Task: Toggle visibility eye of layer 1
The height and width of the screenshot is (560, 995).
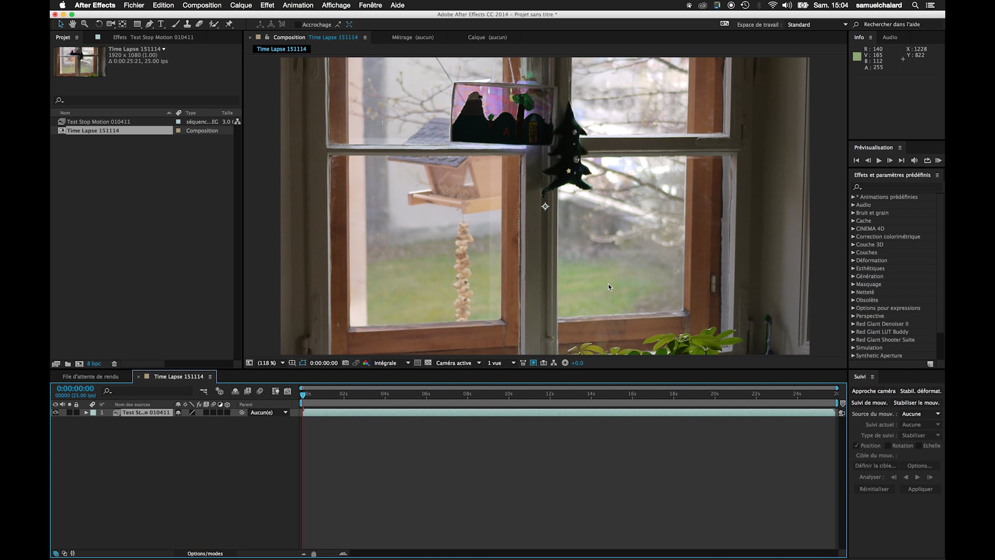Action: click(55, 413)
